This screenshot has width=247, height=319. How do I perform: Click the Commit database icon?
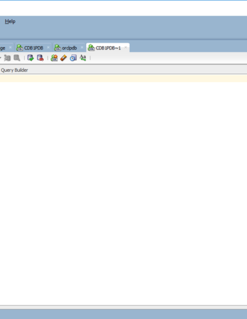click(x=30, y=58)
